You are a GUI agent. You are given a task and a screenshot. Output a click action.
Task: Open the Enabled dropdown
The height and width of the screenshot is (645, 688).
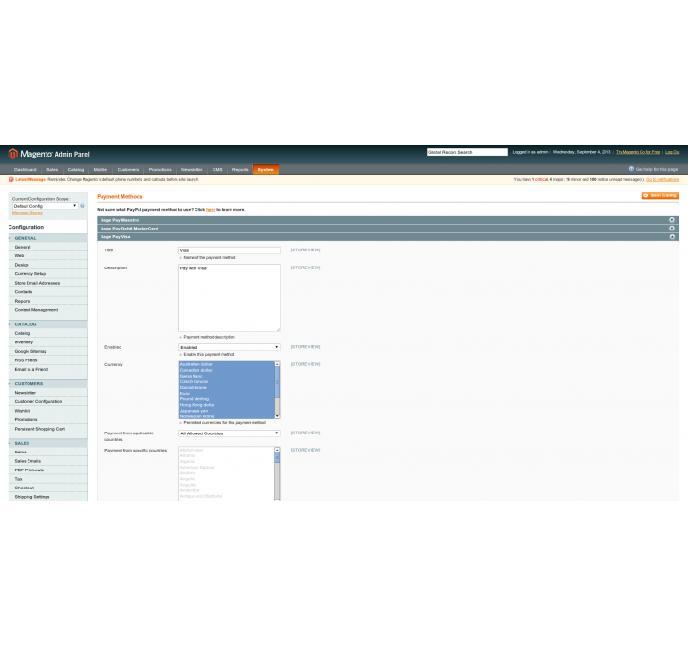(230, 347)
